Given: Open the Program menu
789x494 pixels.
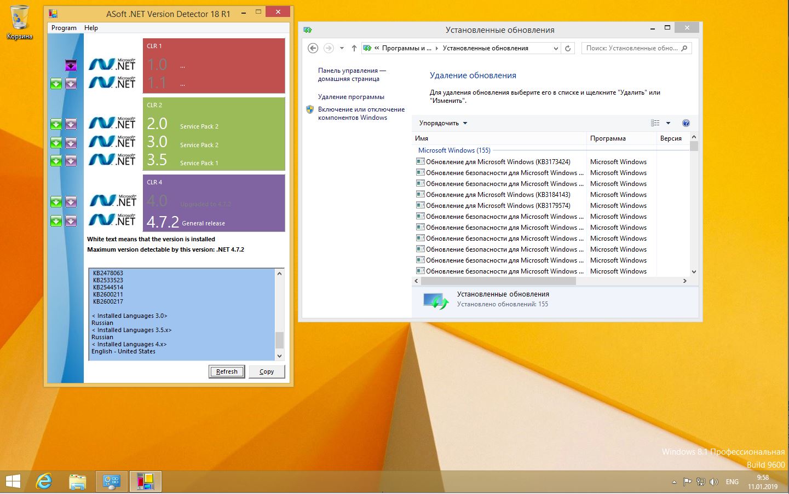Looking at the screenshot, I should click(64, 28).
